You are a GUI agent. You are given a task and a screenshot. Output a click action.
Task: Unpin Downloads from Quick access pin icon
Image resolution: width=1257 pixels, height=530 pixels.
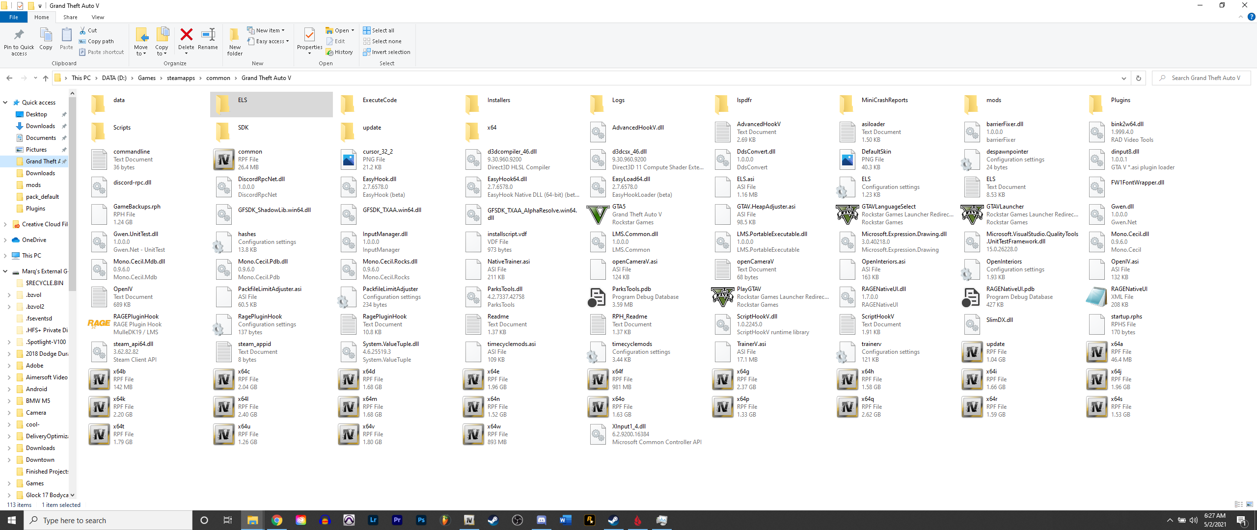pos(64,126)
